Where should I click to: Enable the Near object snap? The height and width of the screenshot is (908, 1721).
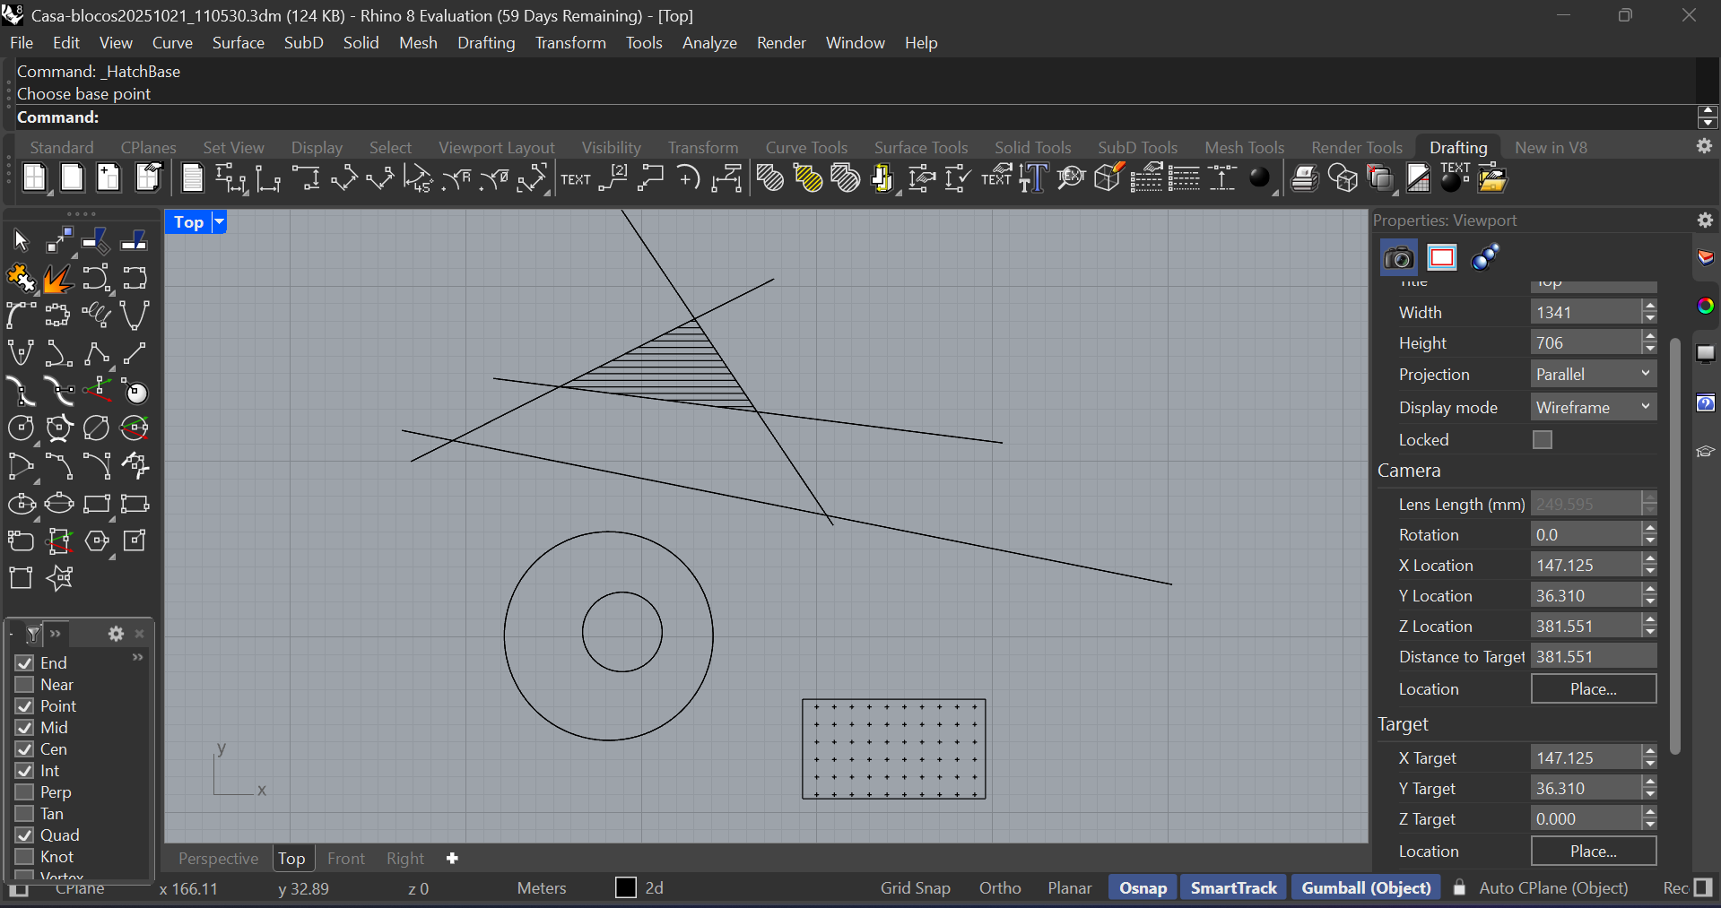click(25, 685)
